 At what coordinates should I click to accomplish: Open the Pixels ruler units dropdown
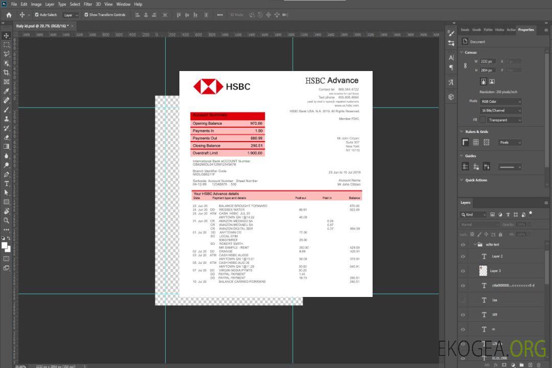(510, 143)
